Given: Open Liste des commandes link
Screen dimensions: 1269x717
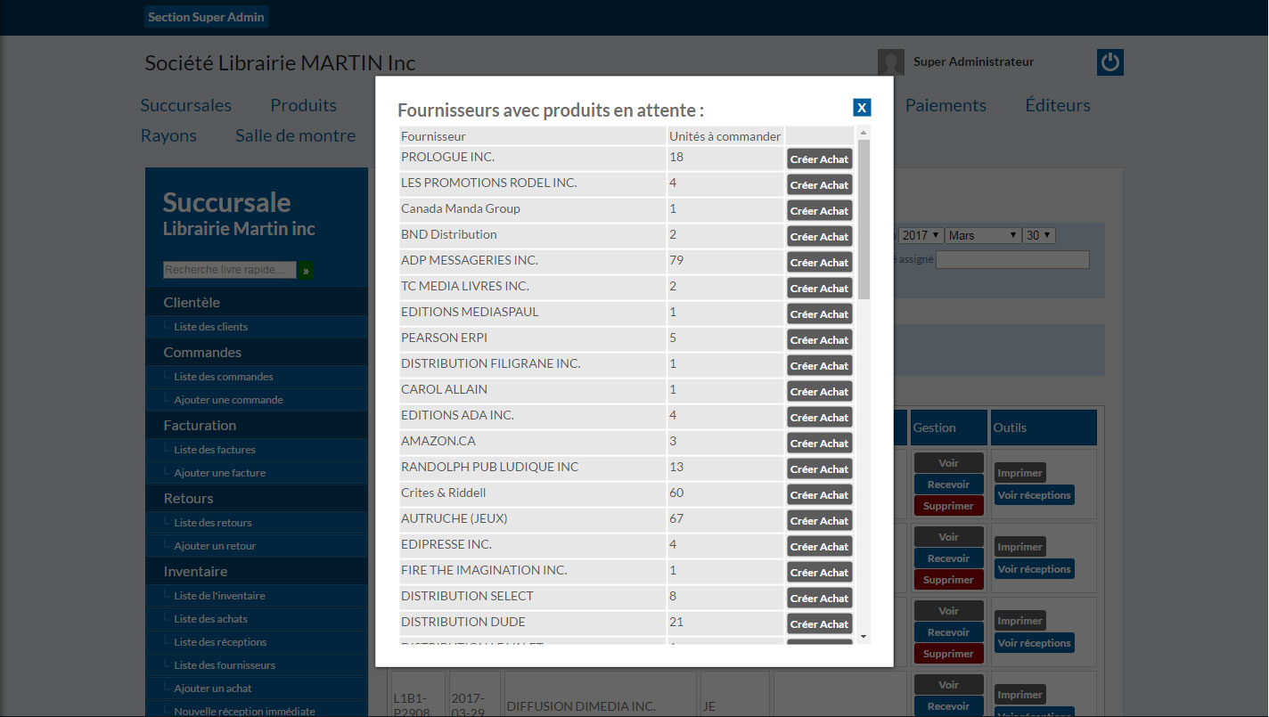Looking at the screenshot, I should 224,377.
